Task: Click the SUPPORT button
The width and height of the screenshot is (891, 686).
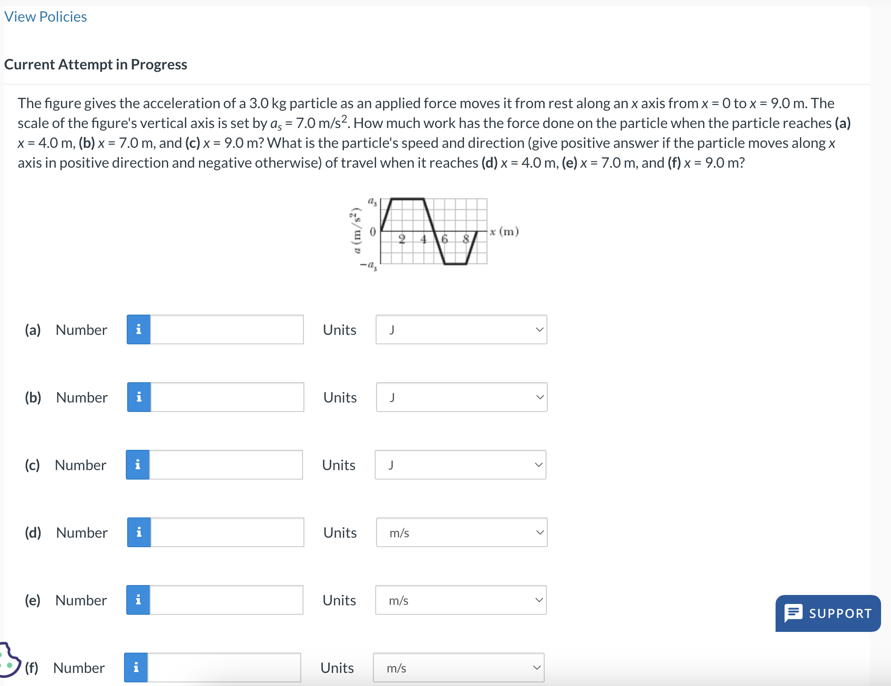Action: click(827, 613)
